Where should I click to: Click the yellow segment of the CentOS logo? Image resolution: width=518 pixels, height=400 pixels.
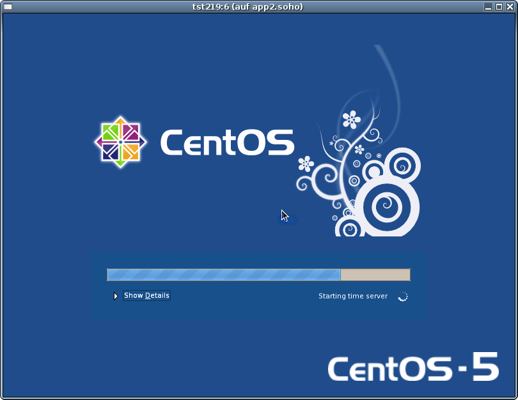[131, 152]
